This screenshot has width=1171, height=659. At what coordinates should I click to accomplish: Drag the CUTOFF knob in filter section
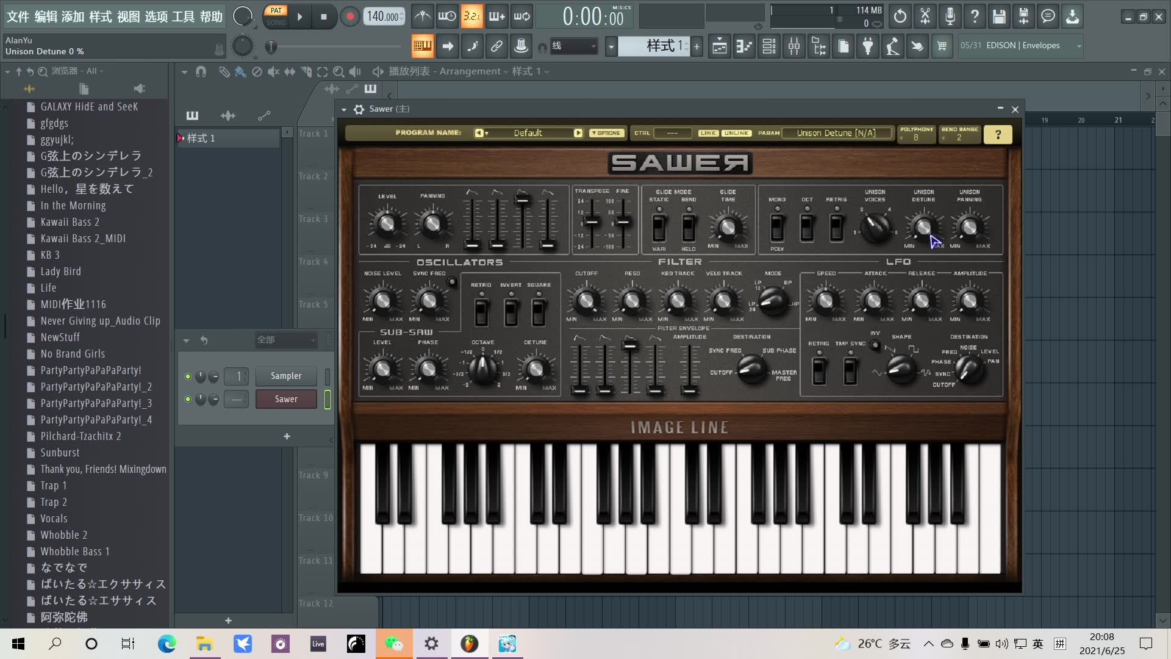[x=585, y=300]
